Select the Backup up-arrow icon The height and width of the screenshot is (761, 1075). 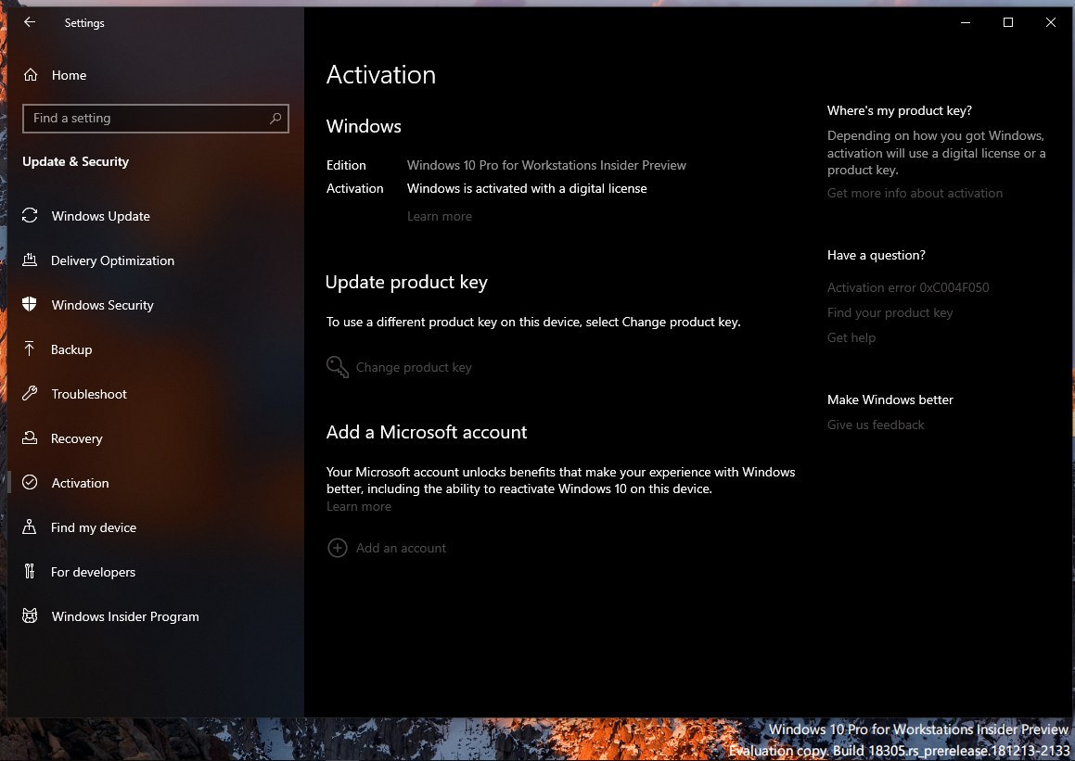click(x=30, y=349)
